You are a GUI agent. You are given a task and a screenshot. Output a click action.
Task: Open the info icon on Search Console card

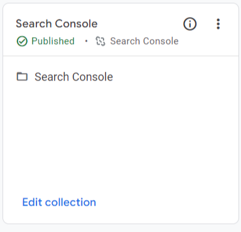click(x=190, y=24)
